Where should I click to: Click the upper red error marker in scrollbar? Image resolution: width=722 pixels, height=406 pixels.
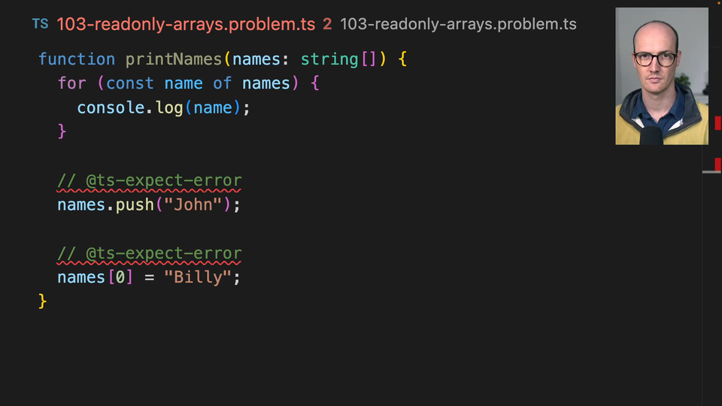tap(717, 123)
